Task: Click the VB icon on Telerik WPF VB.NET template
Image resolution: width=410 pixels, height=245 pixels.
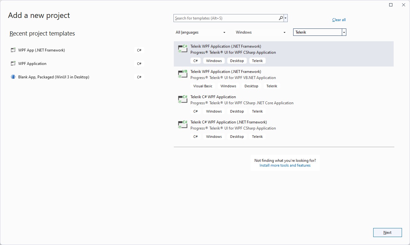Action: 182,74
